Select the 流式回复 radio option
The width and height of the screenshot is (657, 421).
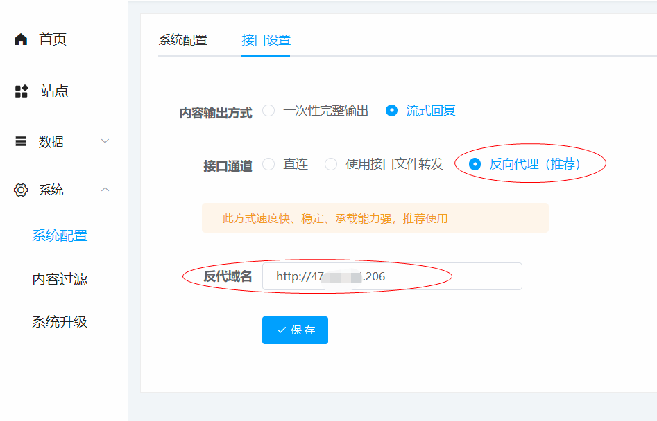tap(393, 110)
